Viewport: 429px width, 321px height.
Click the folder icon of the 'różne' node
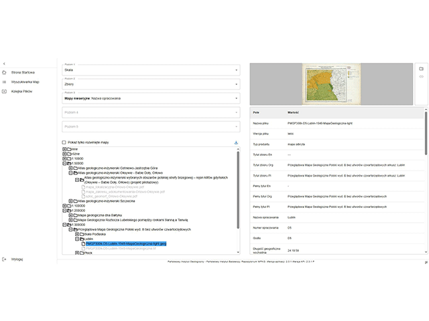pyautogui.click(x=69, y=154)
